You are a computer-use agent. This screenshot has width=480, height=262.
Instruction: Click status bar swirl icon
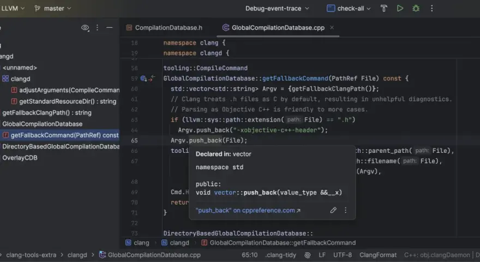click(308, 255)
